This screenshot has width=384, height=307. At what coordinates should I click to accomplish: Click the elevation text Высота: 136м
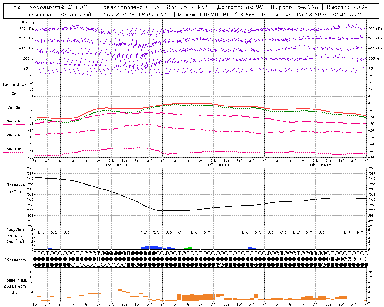(x=347, y=7)
